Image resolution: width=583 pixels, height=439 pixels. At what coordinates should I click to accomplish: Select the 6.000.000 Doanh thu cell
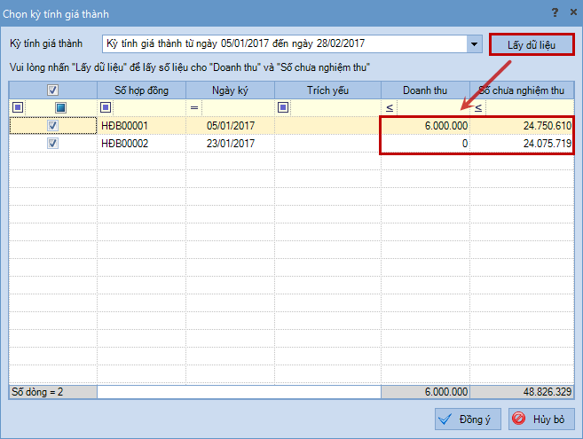[x=425, y=126]
